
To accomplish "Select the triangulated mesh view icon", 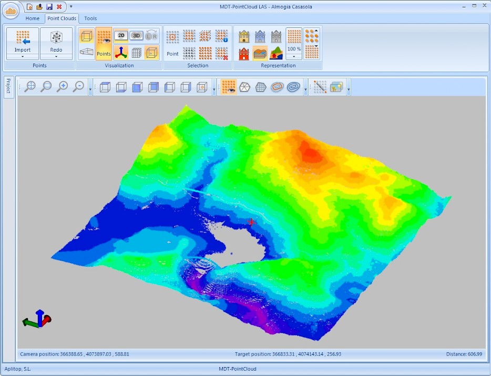I will click(x=244, y=87).
